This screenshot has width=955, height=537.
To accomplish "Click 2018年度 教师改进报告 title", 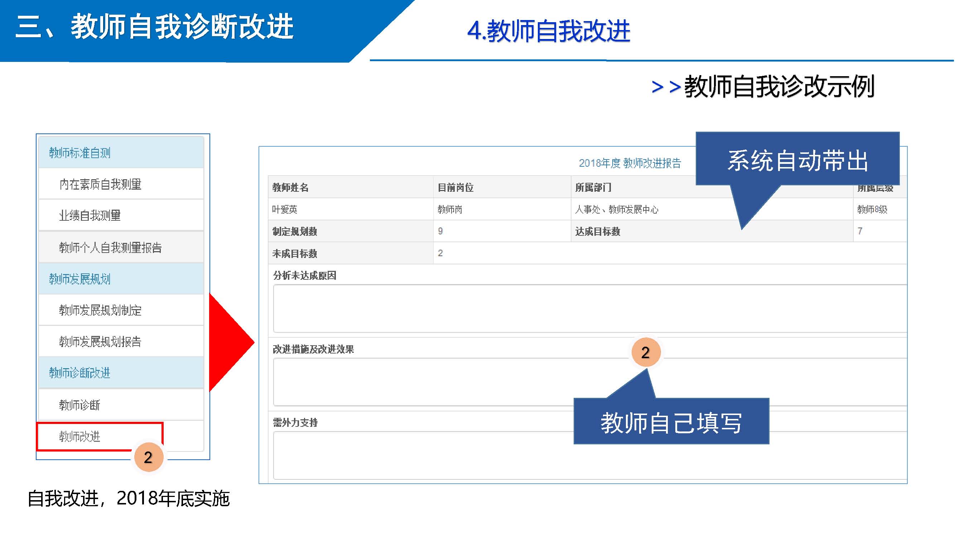I will [630, 163].
